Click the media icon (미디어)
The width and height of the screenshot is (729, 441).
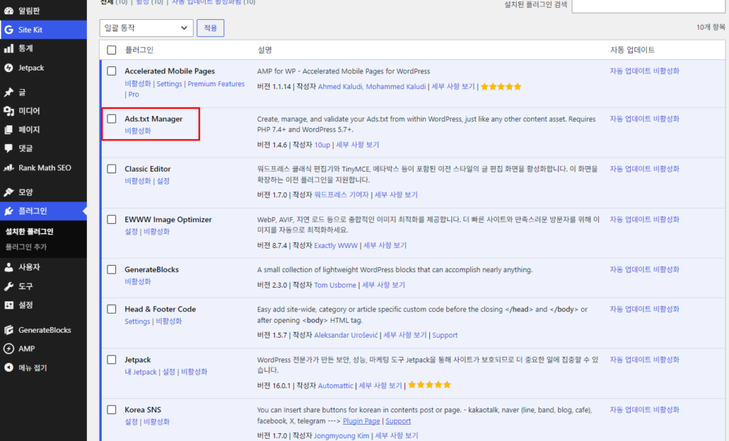[9, 110]
